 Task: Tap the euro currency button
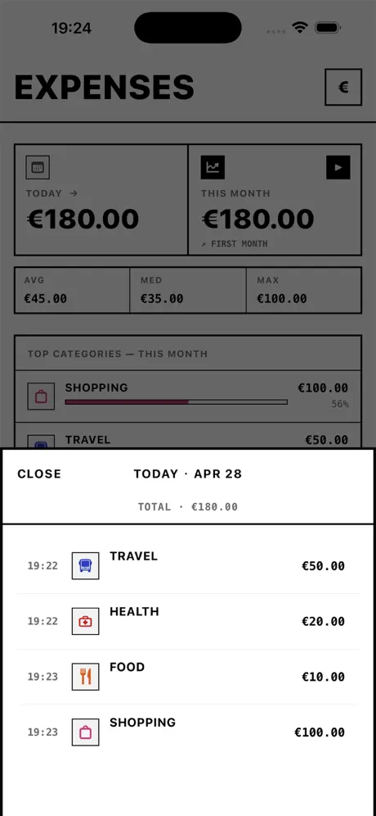point(342,87)
